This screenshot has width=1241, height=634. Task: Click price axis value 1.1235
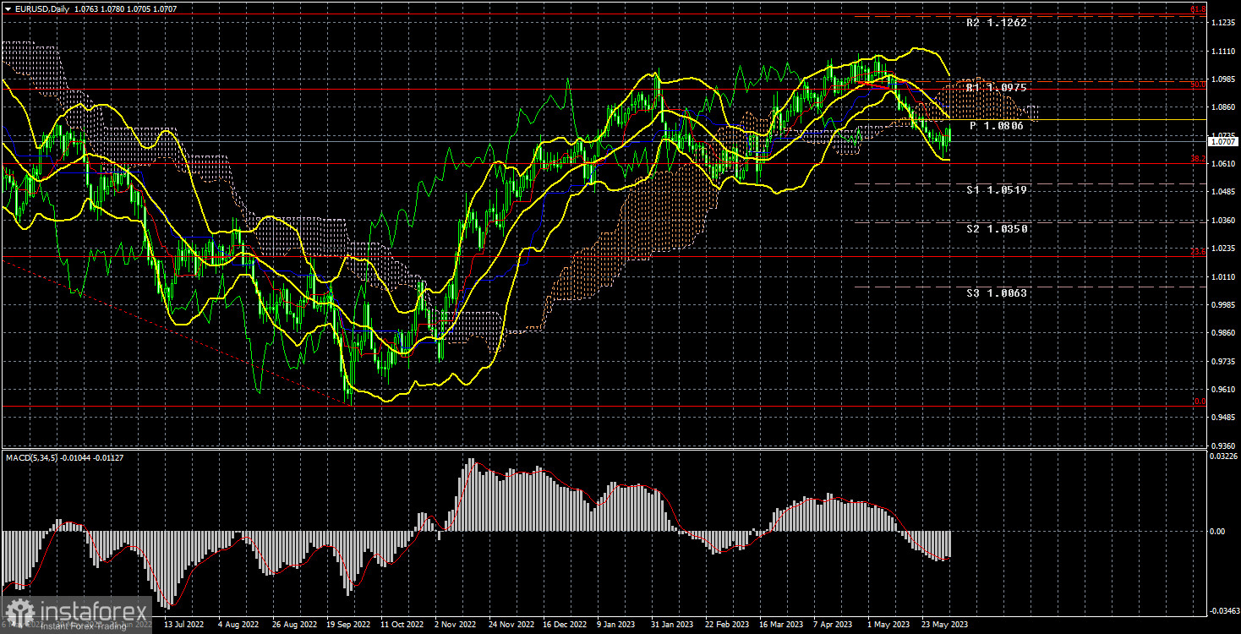point(1222,23)
